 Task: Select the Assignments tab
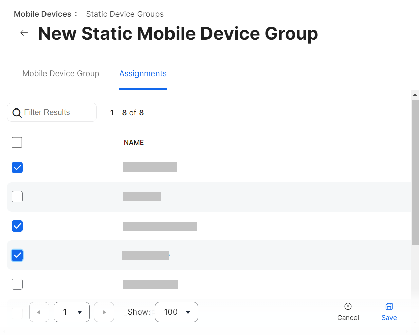tap(143, 74)
